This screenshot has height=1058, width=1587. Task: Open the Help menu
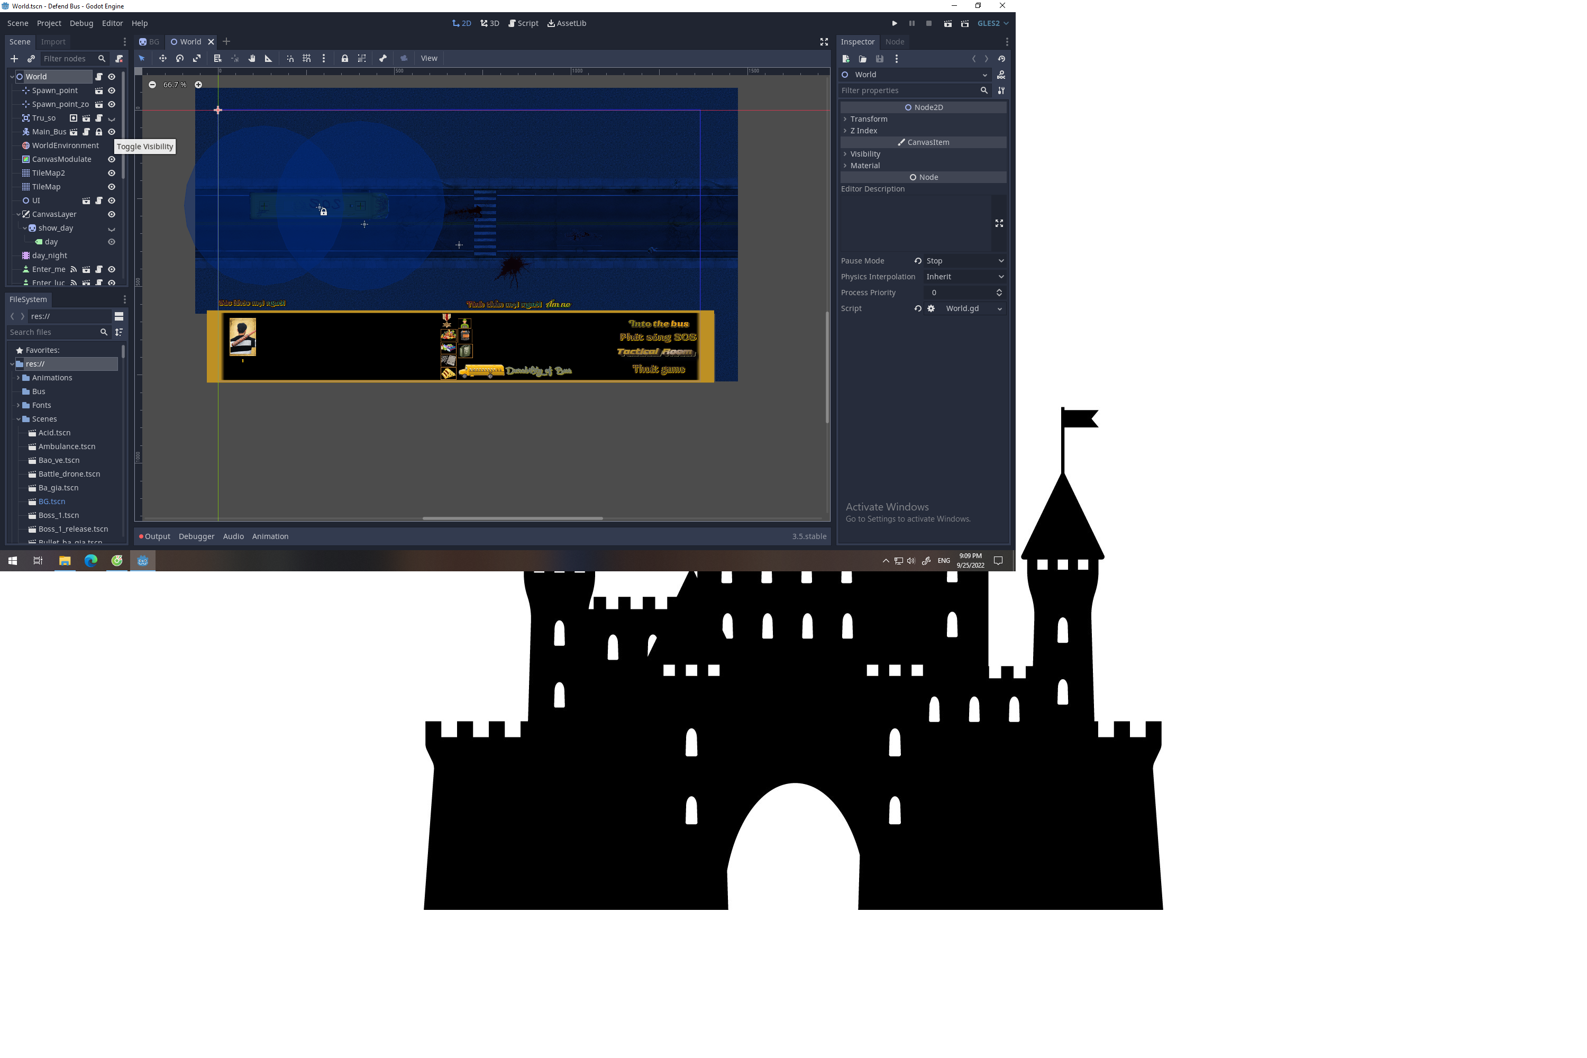[140, 23]
